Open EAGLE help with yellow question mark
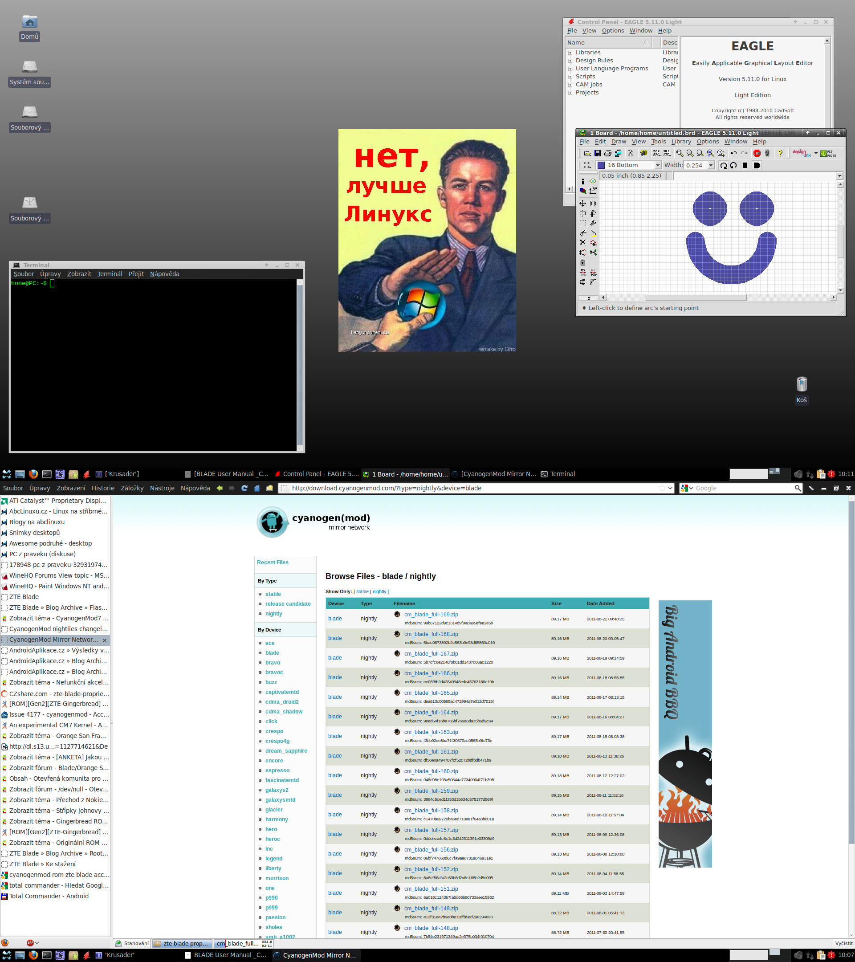The image size is (855, 962). (x=780, y=154)
